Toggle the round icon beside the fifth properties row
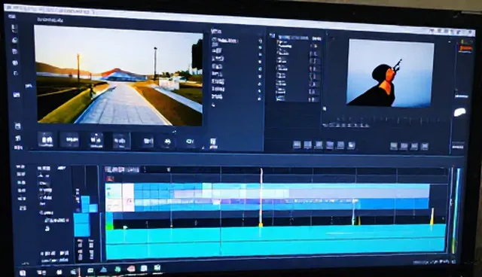Viewport: 482px width, 277px height. [260, 69]
